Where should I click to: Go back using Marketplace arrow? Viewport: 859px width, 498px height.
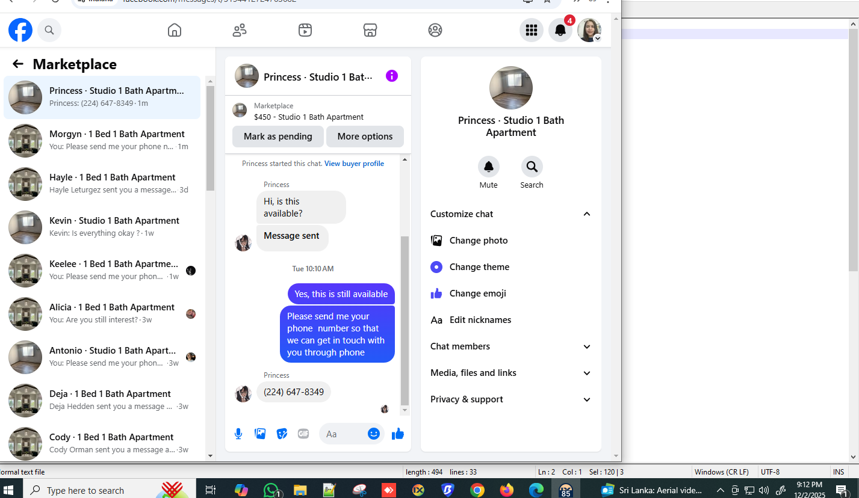coord(18,64)
